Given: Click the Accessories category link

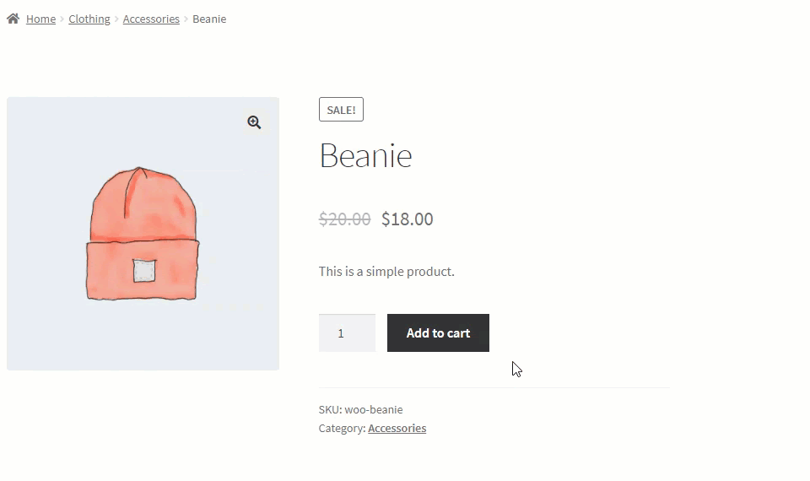Looking at the screenshot, I should pyautogui.click(x=397, y=429).
